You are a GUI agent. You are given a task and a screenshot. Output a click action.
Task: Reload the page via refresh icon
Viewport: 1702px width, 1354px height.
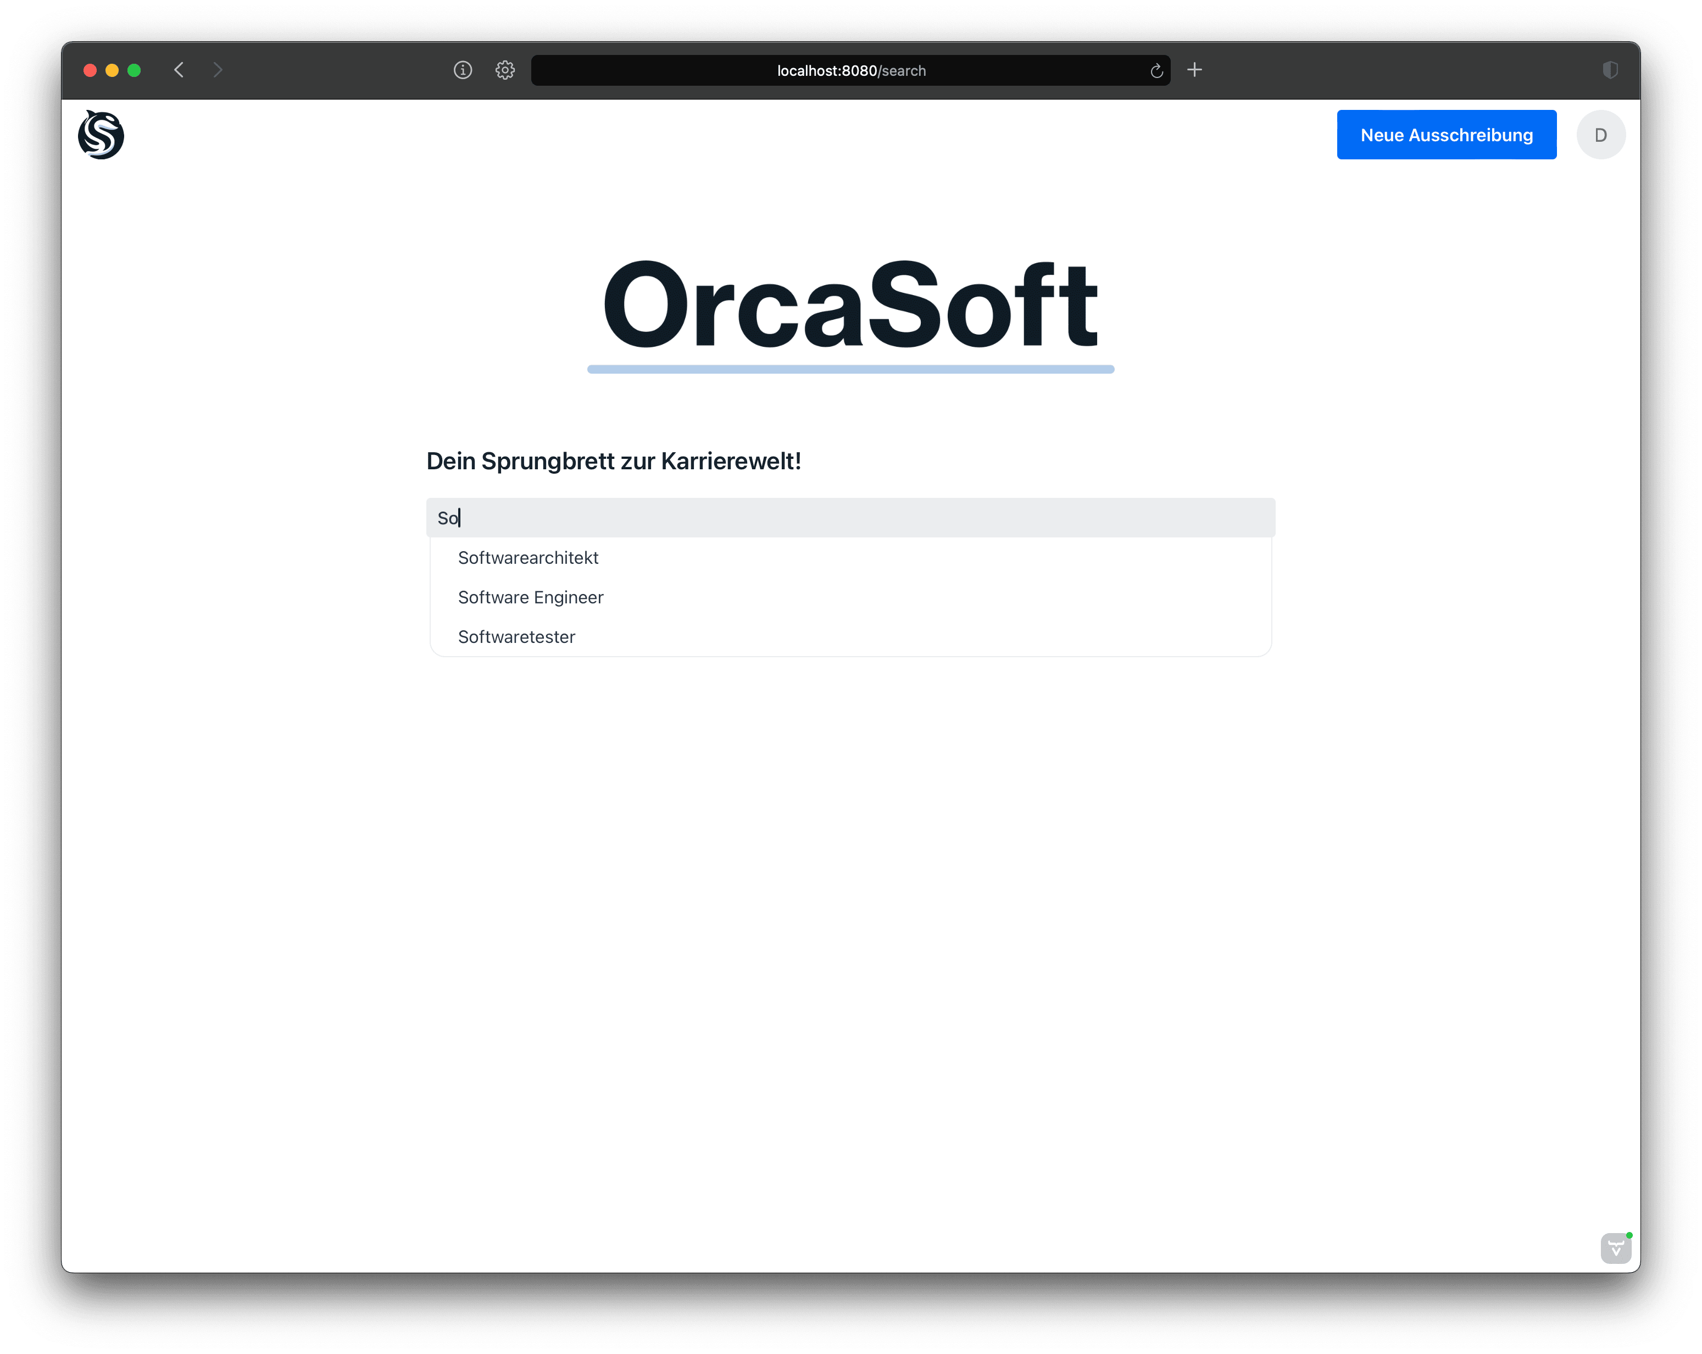1156,71
